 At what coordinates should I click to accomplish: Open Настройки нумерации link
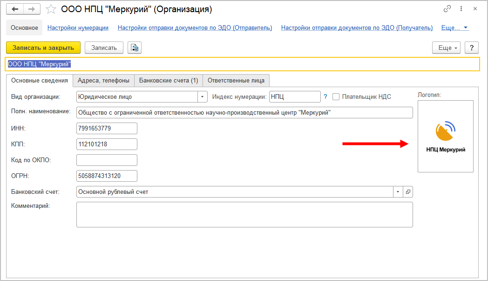(78, 28)
